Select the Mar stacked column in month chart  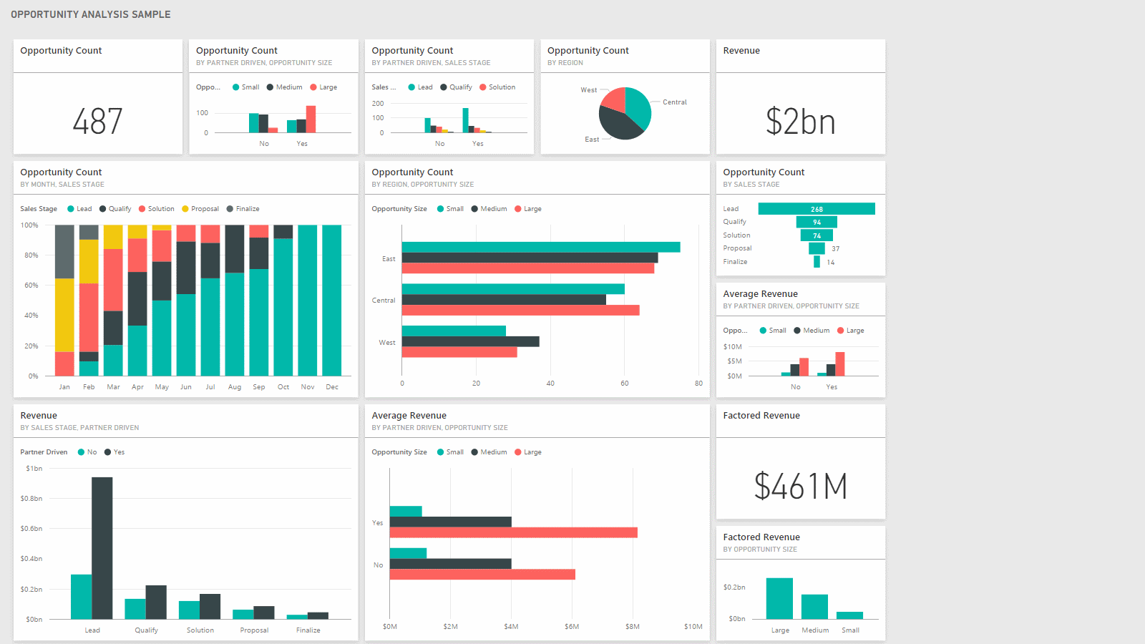click(113, 301)
